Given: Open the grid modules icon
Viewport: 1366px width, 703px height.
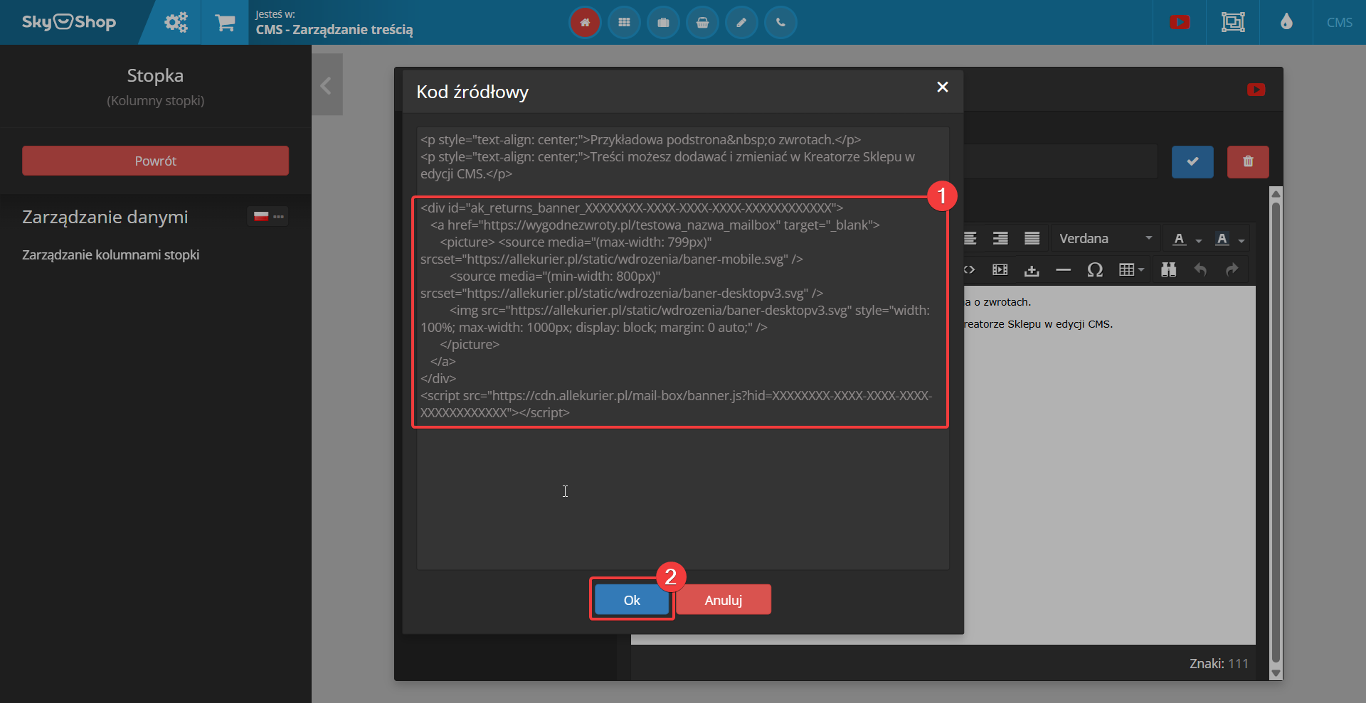Looking at the screenshot, I should [x=624, y=23].
